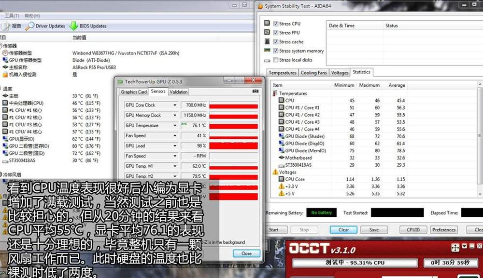Open the 工具(T) menu
Screen dimensions: 483x278
[12, 16]
